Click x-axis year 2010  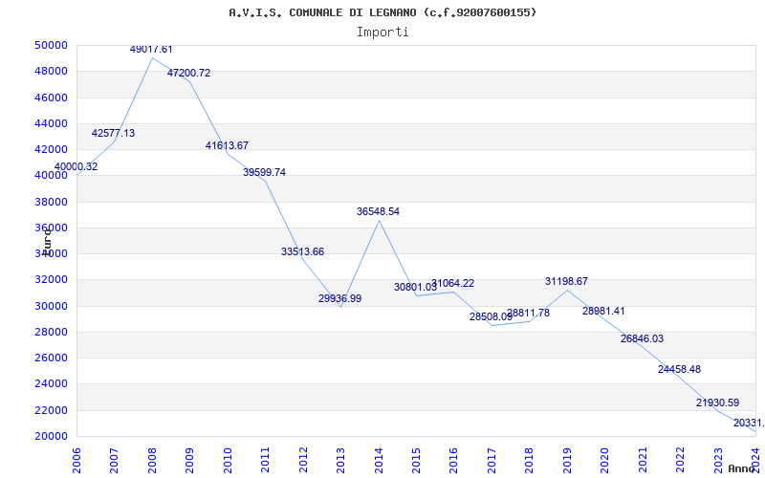pyautogui.click(x=228, y=460)
